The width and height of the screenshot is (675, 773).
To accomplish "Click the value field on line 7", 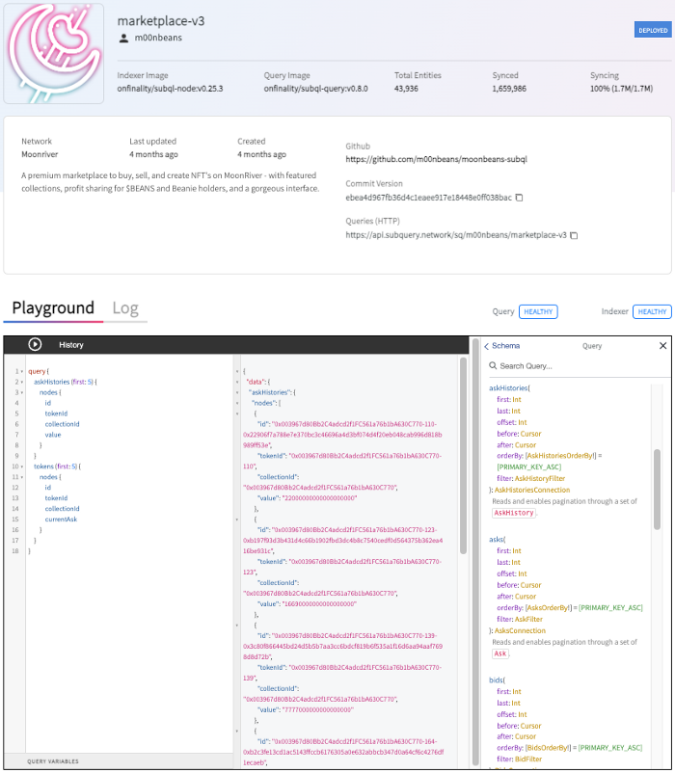I will [53, 435].
